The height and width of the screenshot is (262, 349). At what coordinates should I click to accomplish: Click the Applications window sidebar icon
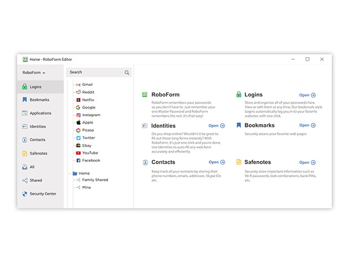pyautogui.click(x=25, y=113)
